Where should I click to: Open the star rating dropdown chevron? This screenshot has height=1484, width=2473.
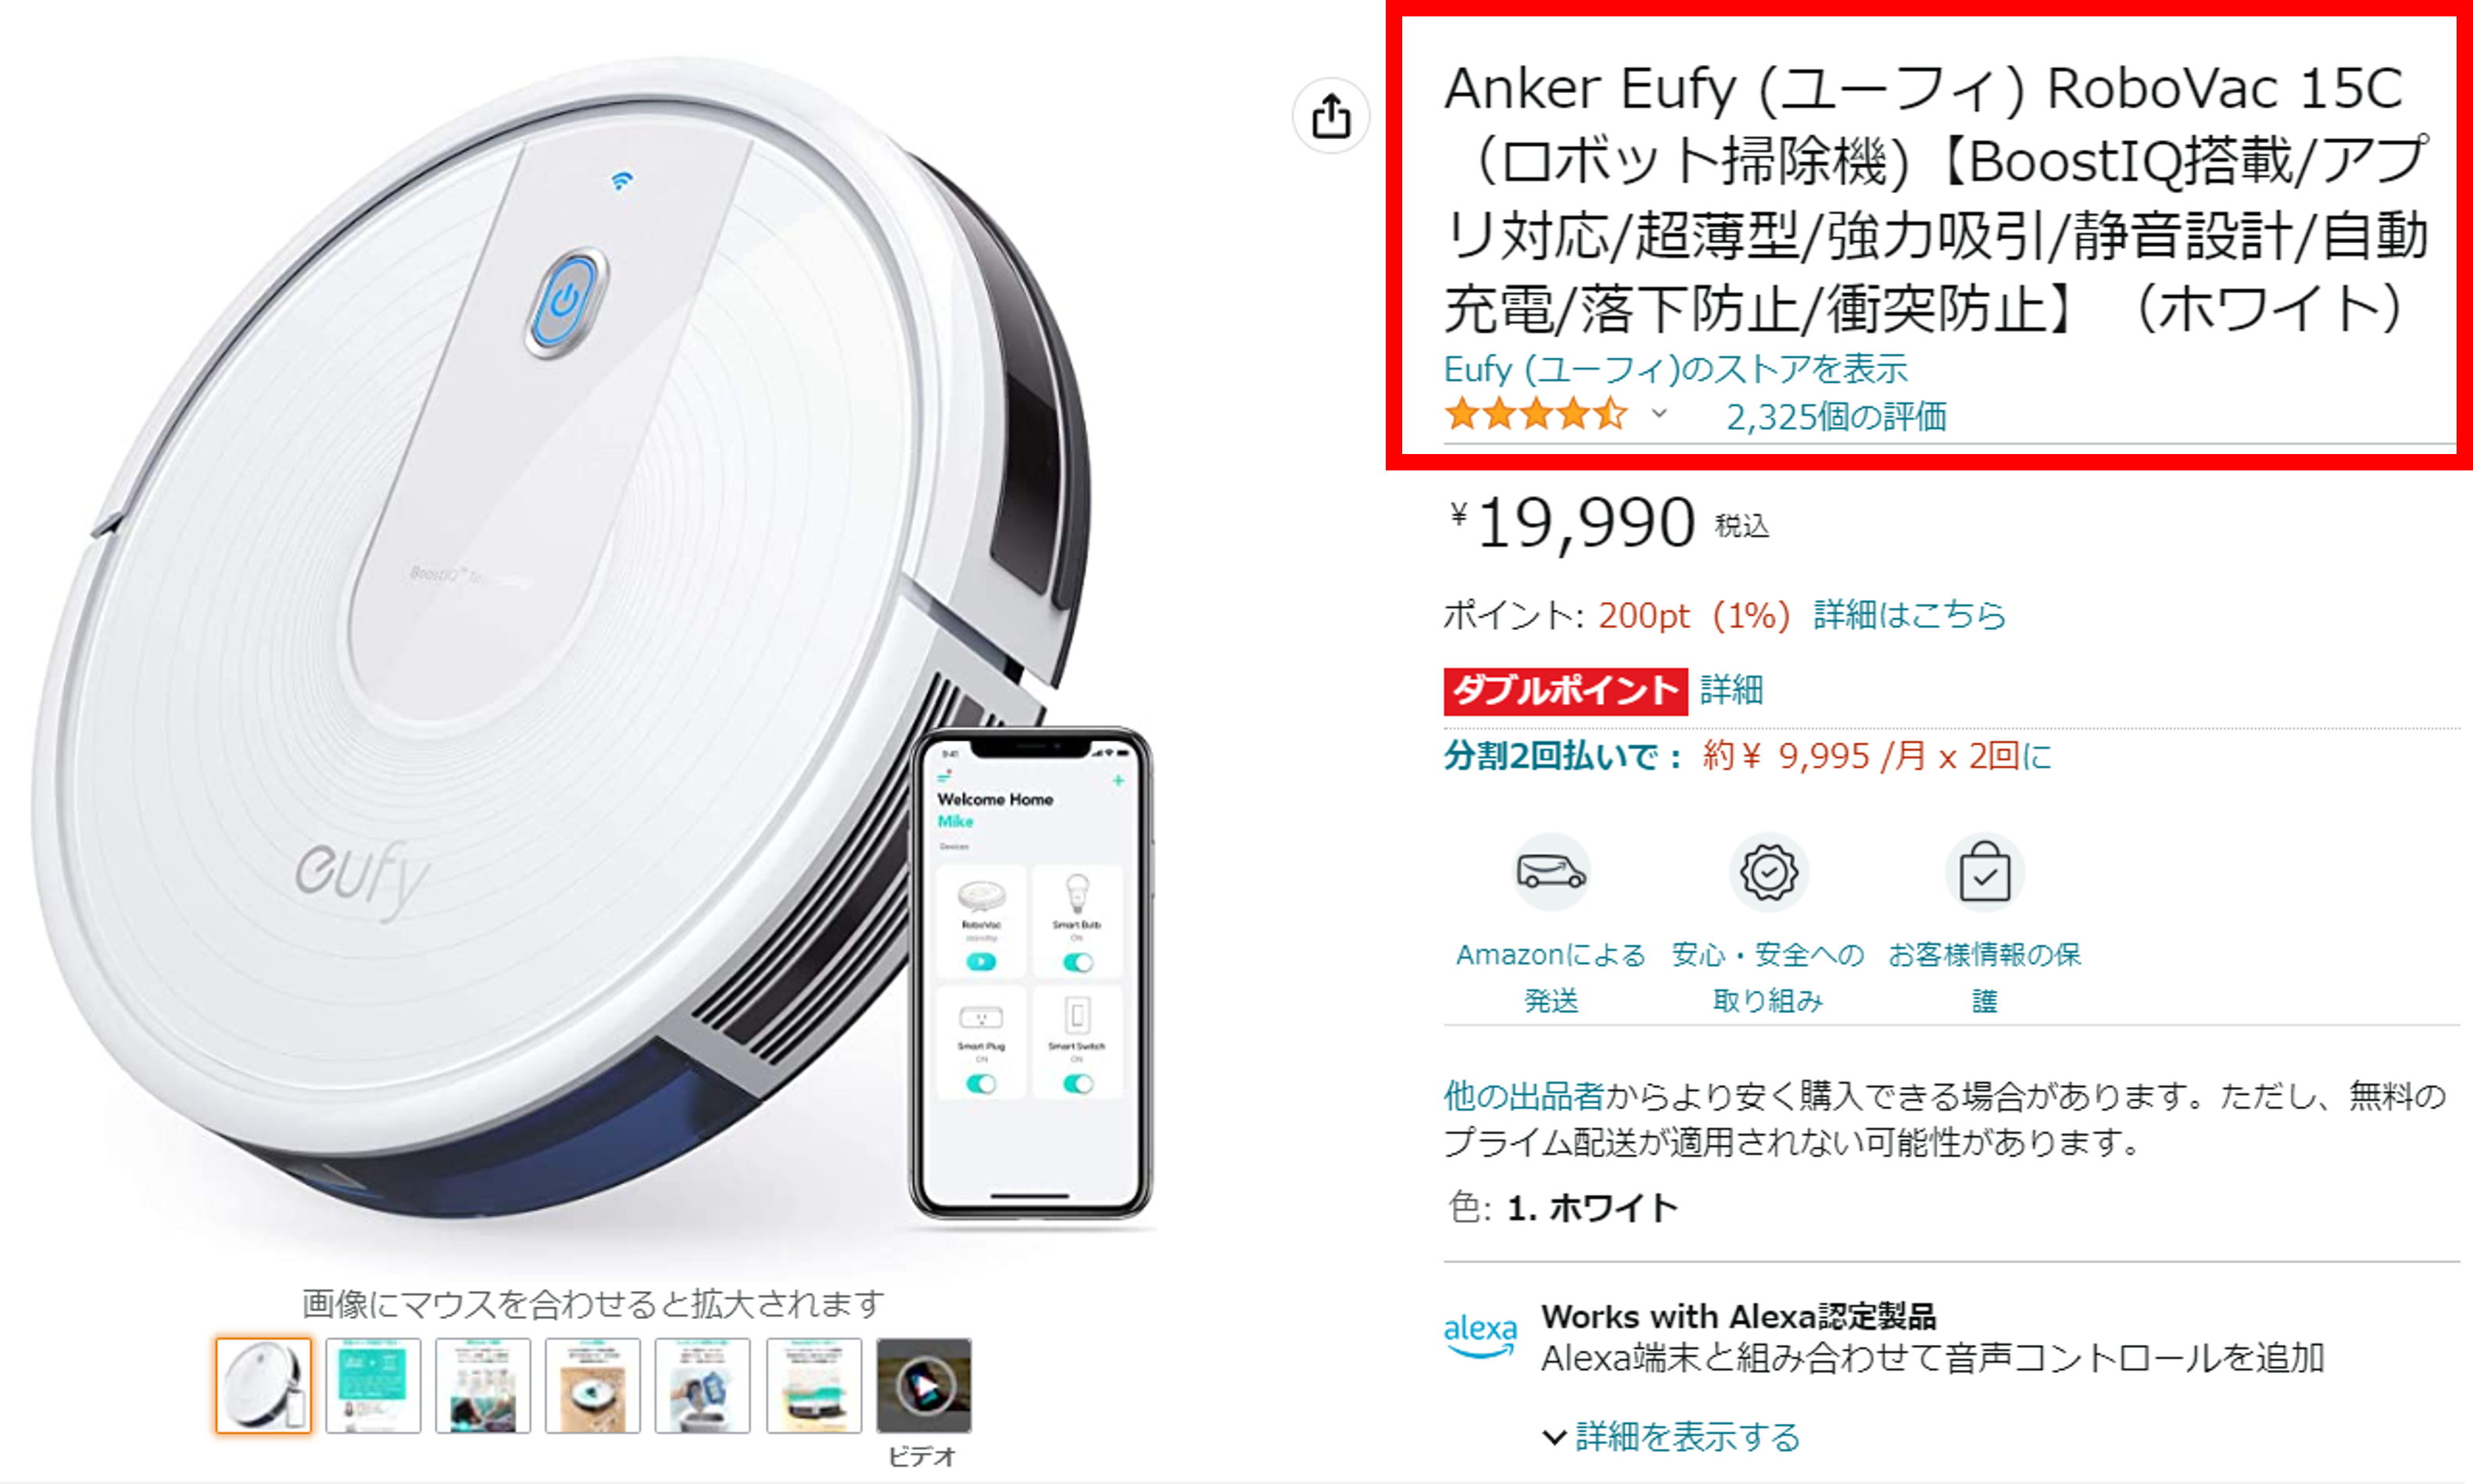tap(1659, 414)
